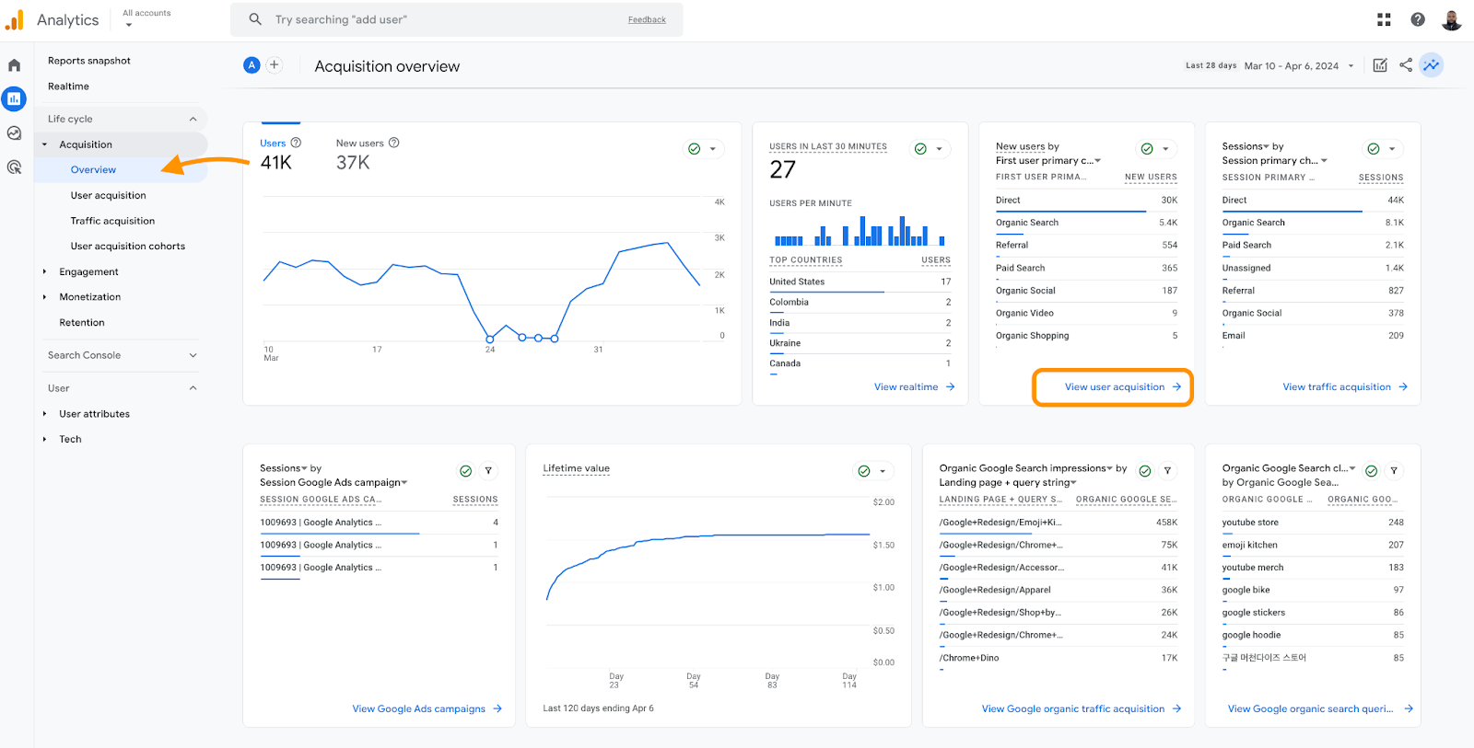
Task: Open the Explore icon in left rail
Action: point(14,133)
